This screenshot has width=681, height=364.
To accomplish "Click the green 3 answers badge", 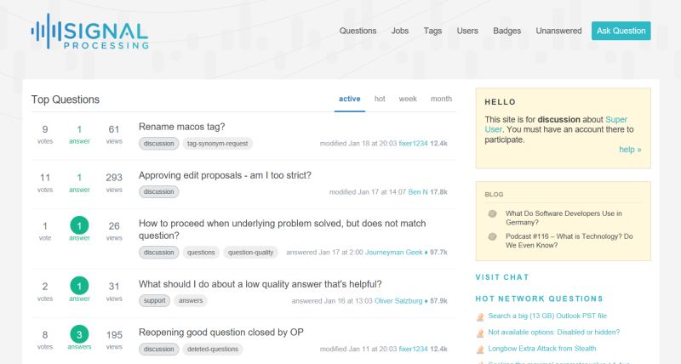I will coord(79,334).
